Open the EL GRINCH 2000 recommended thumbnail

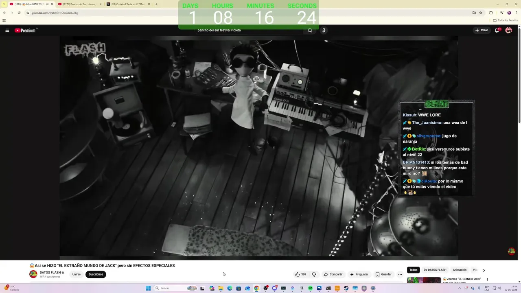tap(424, 280)
